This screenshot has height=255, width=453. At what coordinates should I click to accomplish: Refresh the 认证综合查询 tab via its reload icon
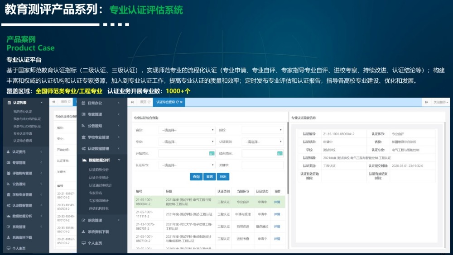pyautogui.click(x=177, y=102)
